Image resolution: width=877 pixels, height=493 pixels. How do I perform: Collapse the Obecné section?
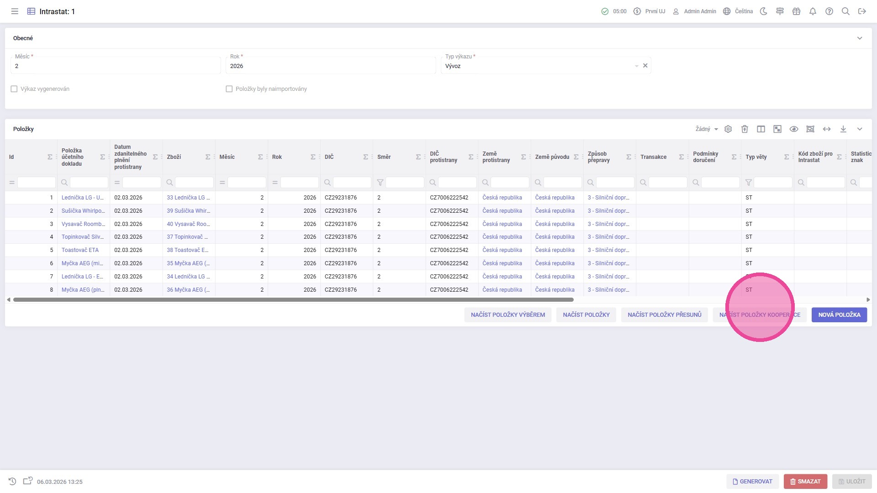point(859,38)
